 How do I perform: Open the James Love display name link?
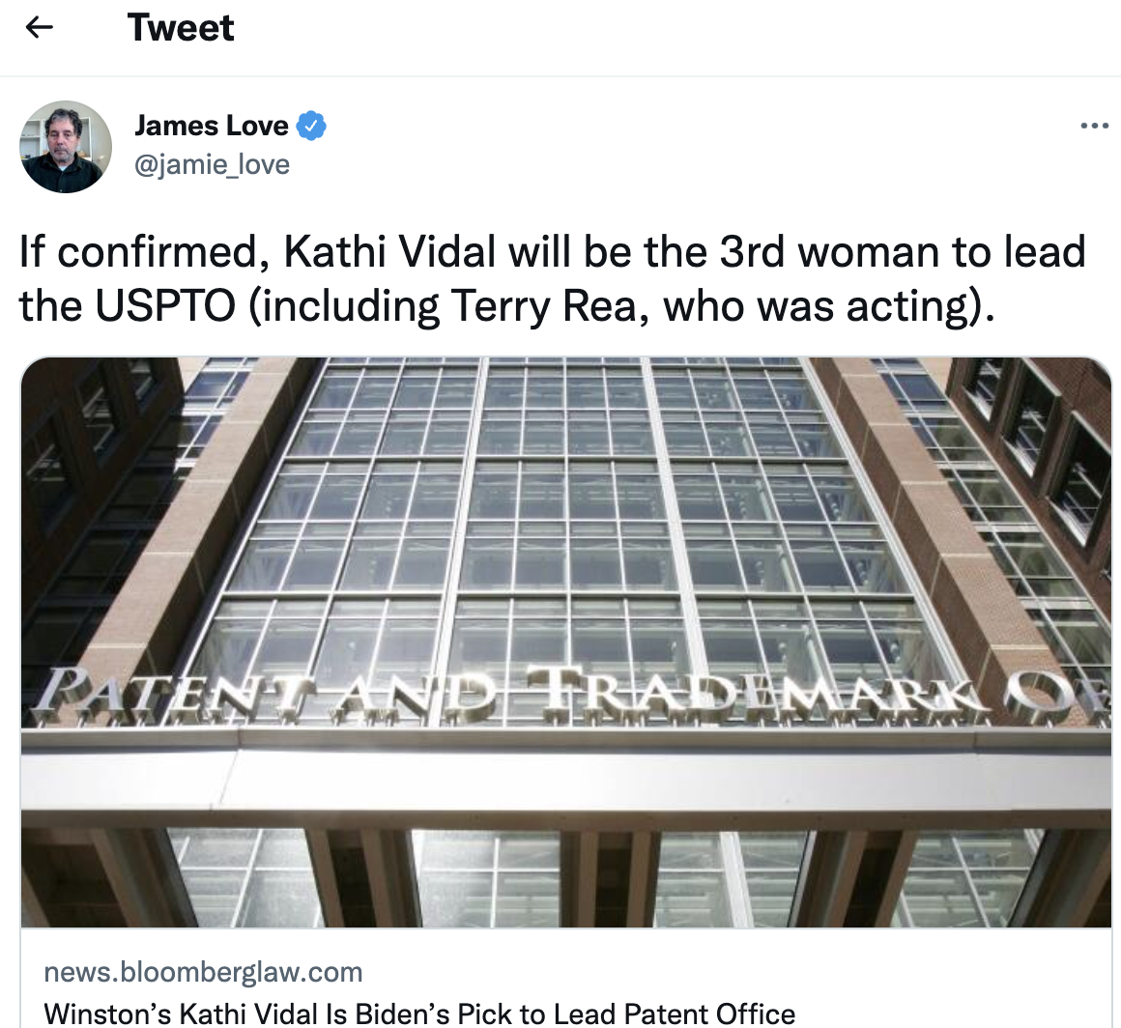pyautogui.click(x=212, y=126)
